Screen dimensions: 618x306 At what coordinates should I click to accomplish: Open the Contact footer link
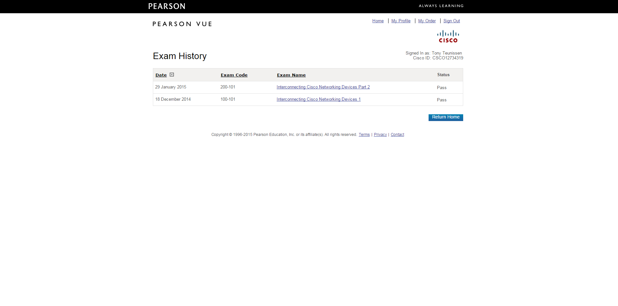(397, 135)
